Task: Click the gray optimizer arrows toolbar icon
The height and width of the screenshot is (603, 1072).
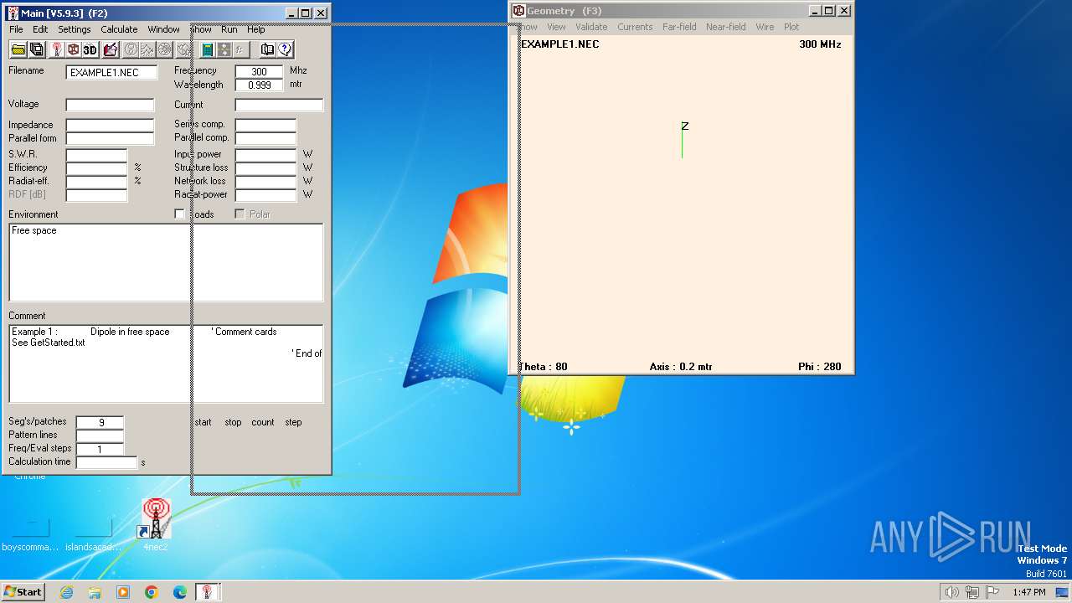Action: click(224, 49)
